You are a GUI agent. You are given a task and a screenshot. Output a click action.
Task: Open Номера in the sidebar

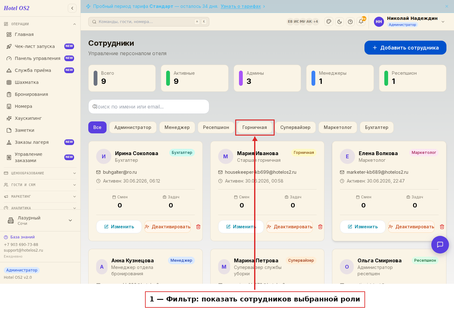tap(40, 106)
